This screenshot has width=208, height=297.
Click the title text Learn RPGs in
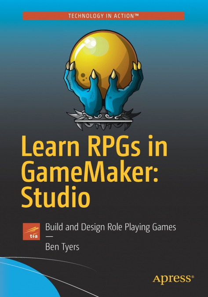pyautogui.click(x=95, y=146)
